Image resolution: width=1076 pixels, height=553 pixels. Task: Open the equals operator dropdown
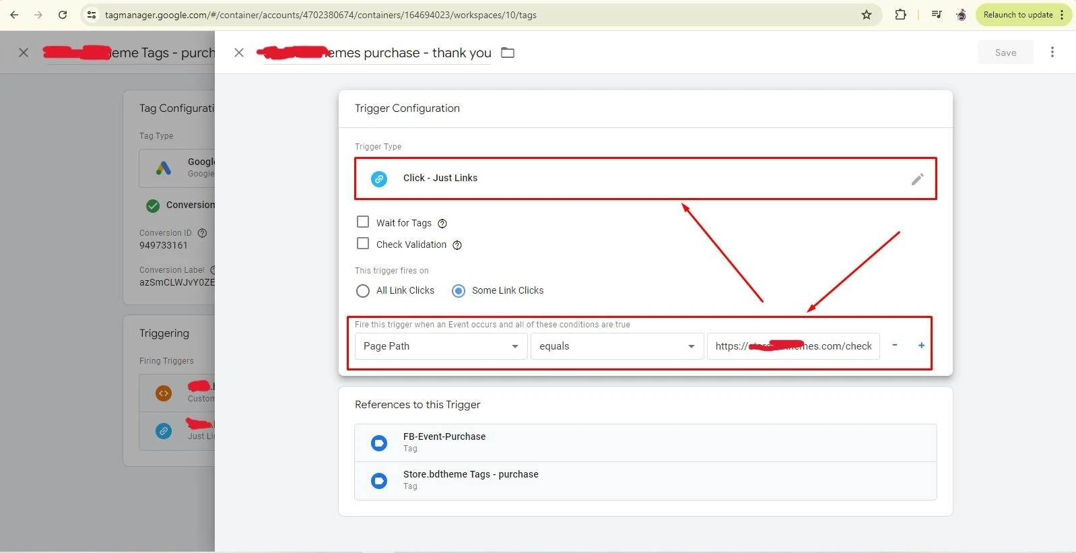(617, 346)
